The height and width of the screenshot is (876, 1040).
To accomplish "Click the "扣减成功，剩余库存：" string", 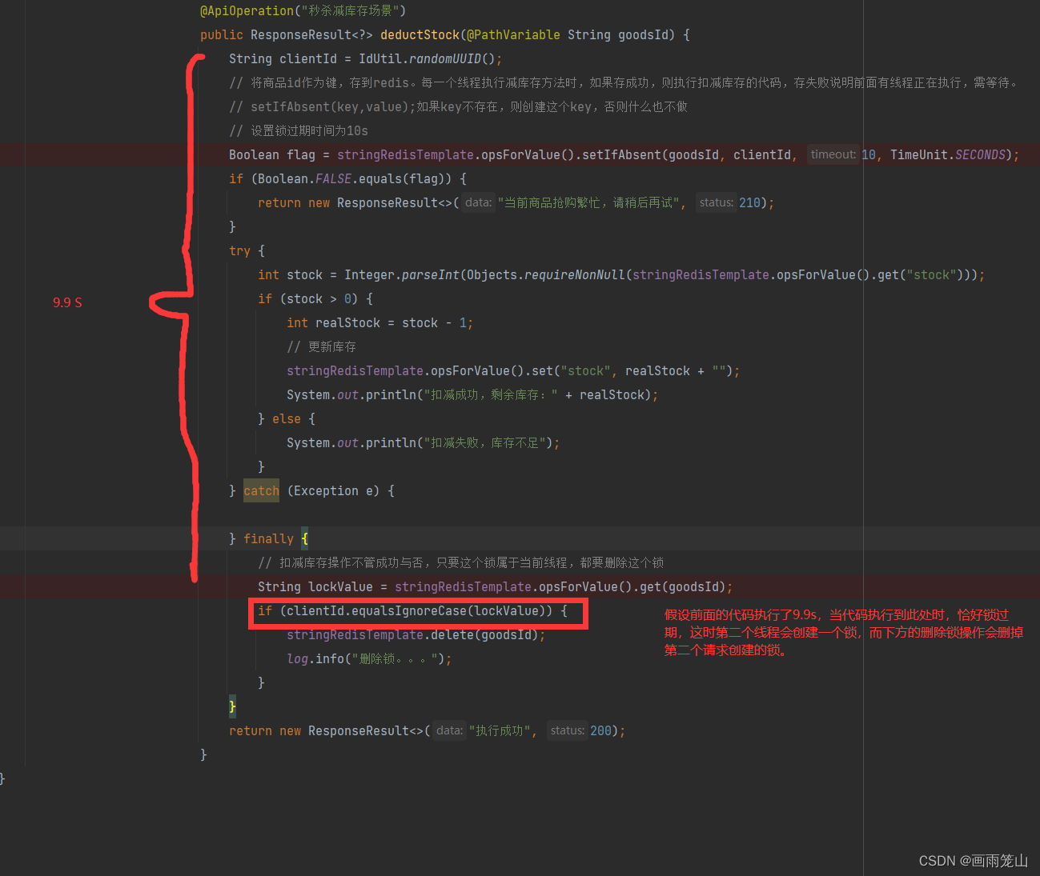I will tap(491, 394).
